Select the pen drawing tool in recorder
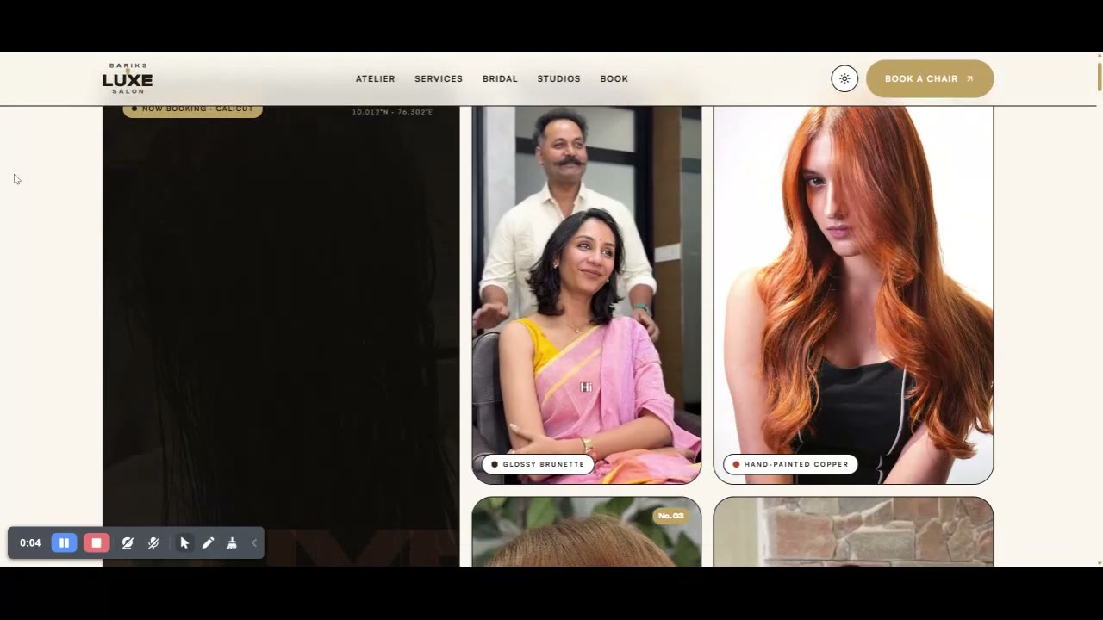This screenshot has height=620, width=1103. click(x=208, y=542)
